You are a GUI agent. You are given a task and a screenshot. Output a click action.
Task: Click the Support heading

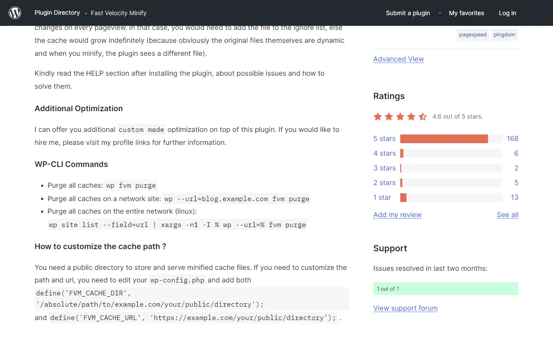click(390, 248)
